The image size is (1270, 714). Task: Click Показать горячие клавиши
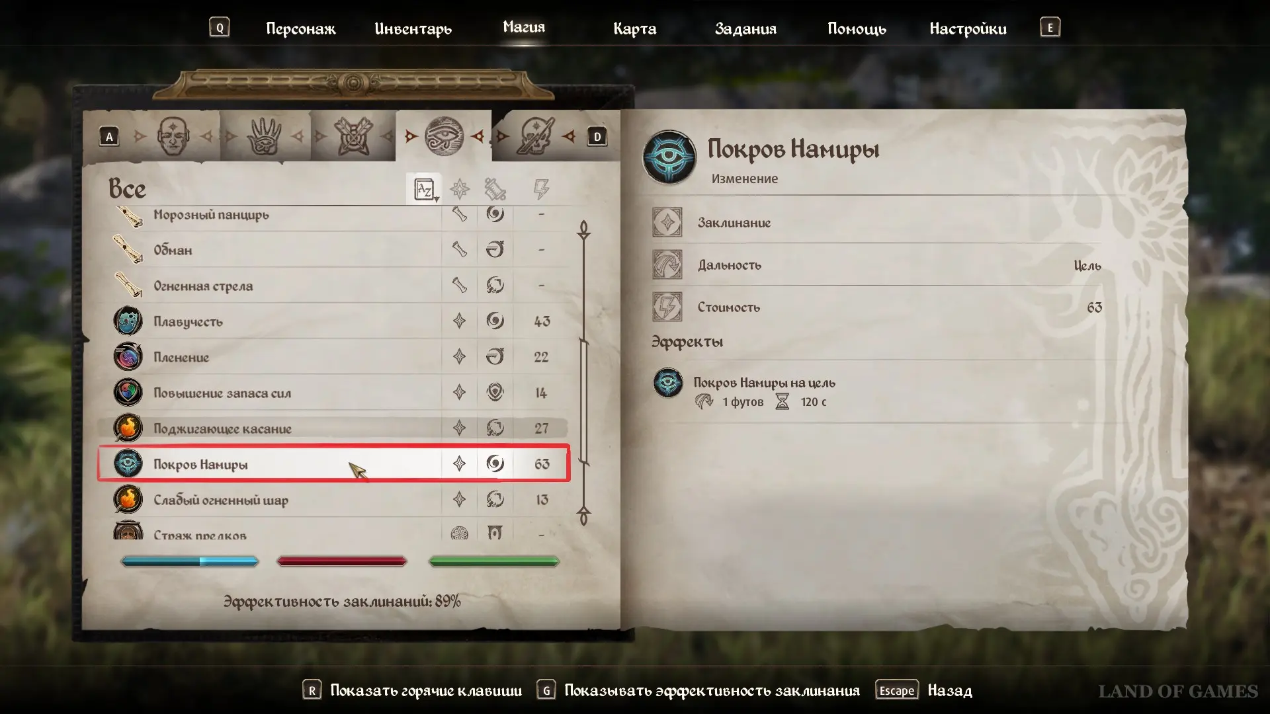click(425, 690)
